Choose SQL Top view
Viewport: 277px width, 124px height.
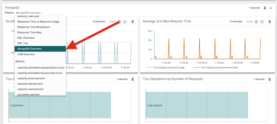click(x=40, y=43)
